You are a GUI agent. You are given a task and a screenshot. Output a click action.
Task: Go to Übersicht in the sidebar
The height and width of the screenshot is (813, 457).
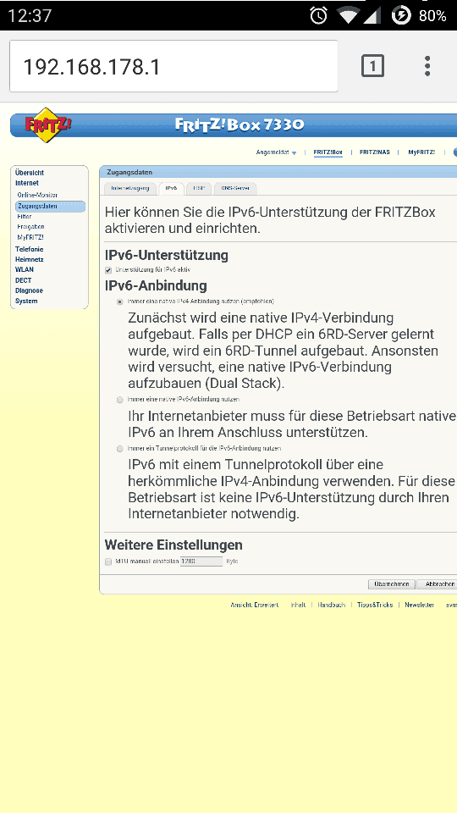tap(30, 173)
